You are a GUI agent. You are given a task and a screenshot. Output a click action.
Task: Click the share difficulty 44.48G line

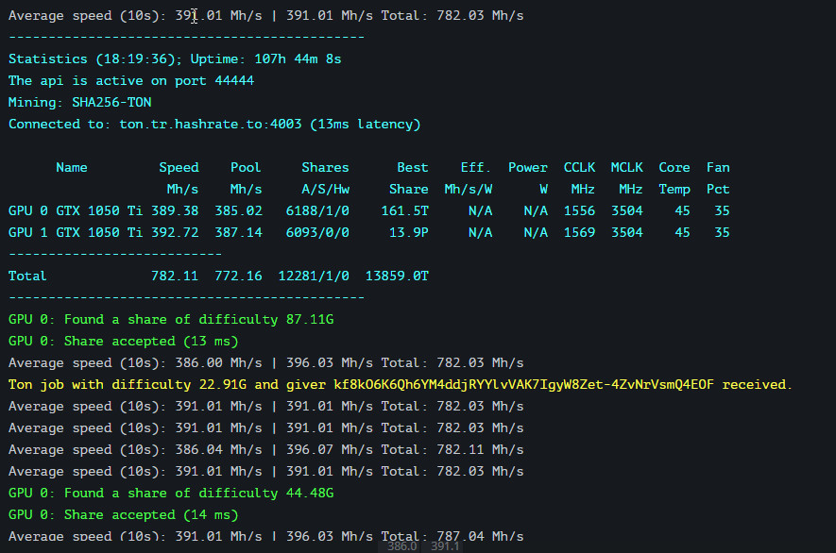coord(171,494)
